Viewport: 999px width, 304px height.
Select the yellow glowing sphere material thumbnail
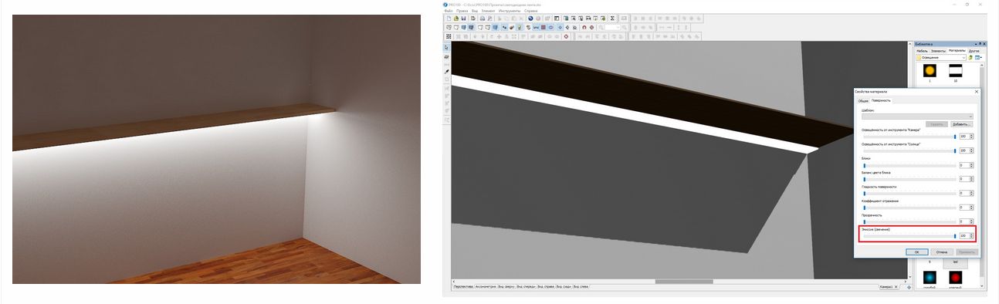click(x=930, y=70)
